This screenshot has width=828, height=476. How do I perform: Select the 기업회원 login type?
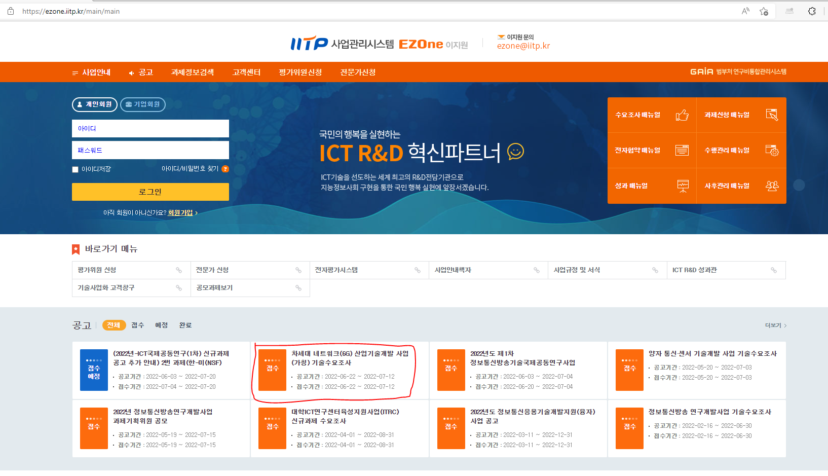pyautogui.click(x=143, y=104)
